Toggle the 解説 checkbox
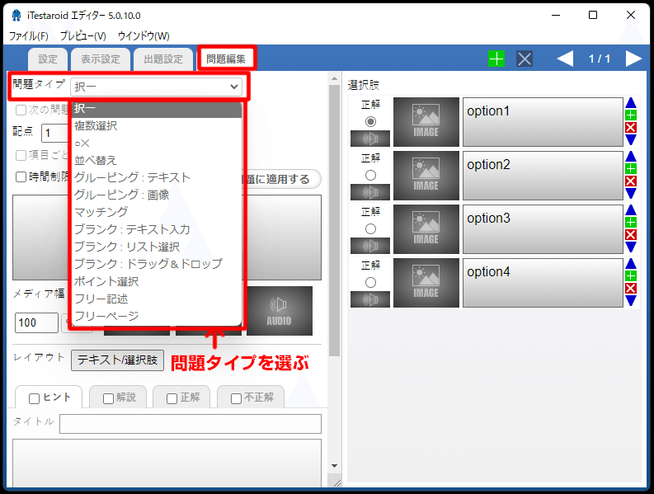Viewport: 654px width, 494px height. pos(108,398)
